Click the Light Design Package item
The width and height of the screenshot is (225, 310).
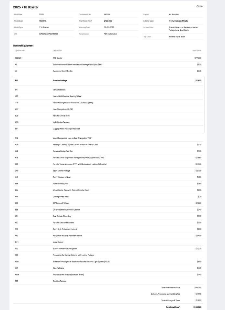[61, 122]
